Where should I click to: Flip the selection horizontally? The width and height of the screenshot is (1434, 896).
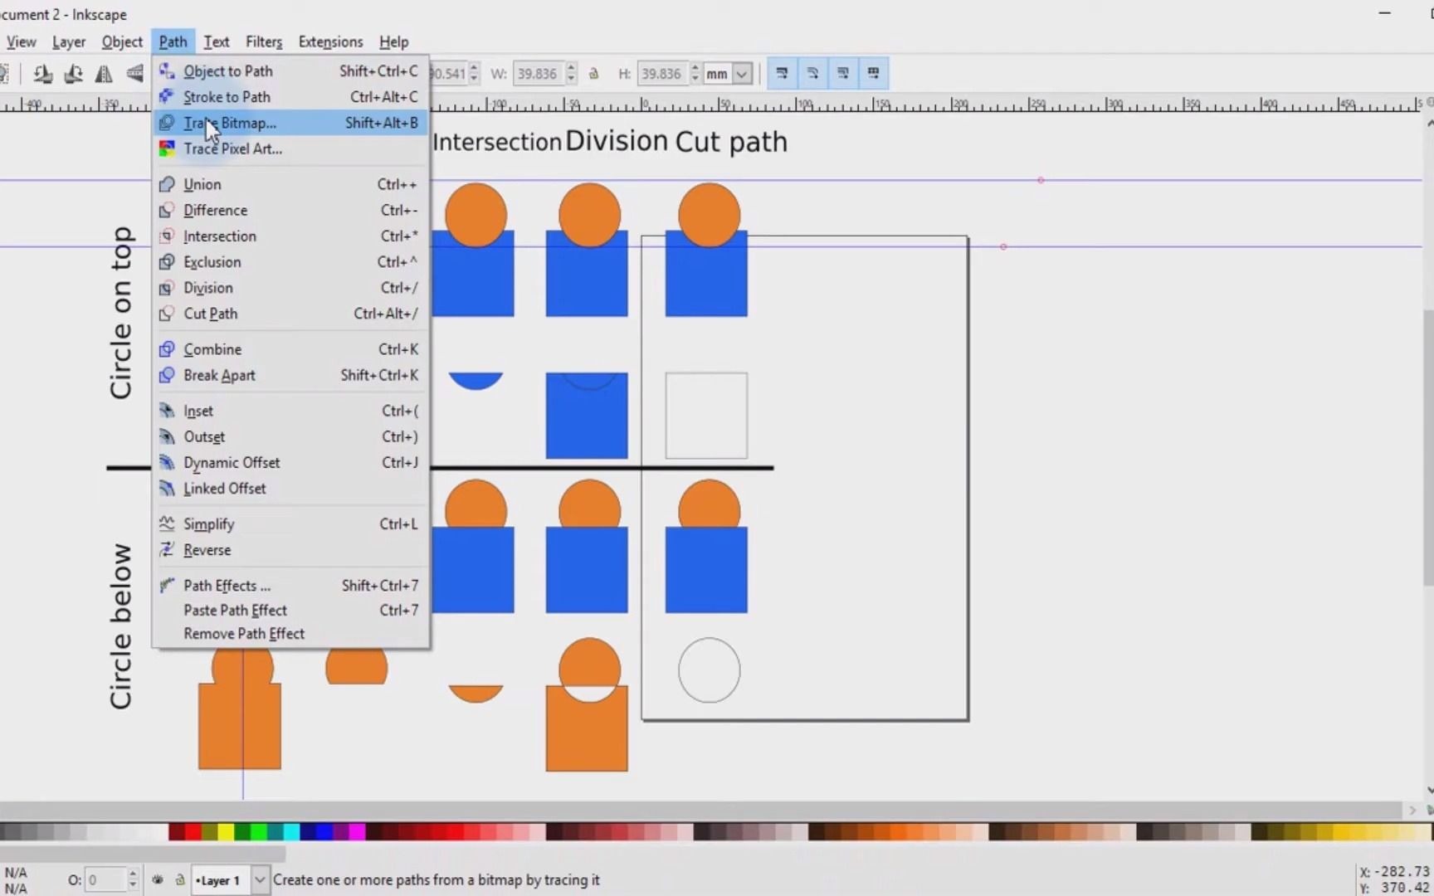point(103,74)
